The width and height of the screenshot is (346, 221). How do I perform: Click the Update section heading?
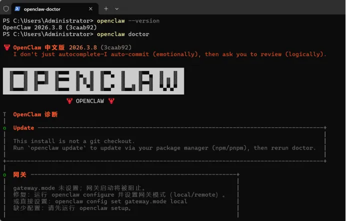click(23, 127)
